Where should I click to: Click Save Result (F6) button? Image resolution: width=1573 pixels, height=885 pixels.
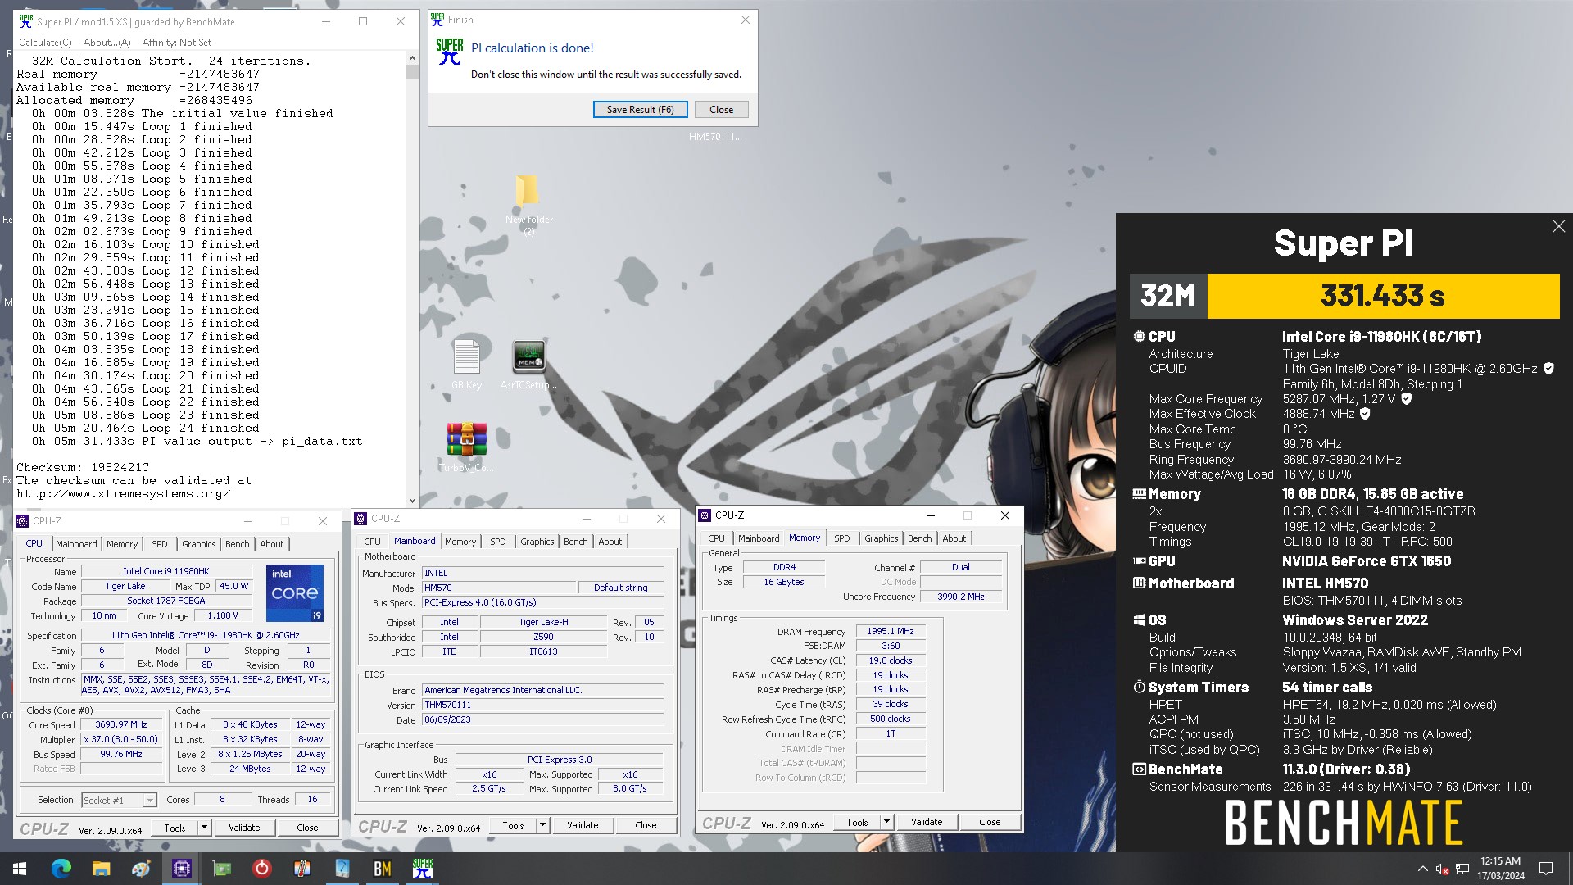640,109
